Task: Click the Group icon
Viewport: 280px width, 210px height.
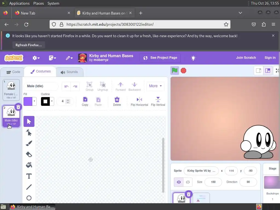Action: tap(89, 86)
